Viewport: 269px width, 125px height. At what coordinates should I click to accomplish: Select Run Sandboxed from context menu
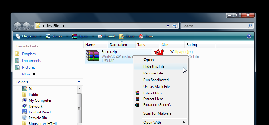coord(160,80)
